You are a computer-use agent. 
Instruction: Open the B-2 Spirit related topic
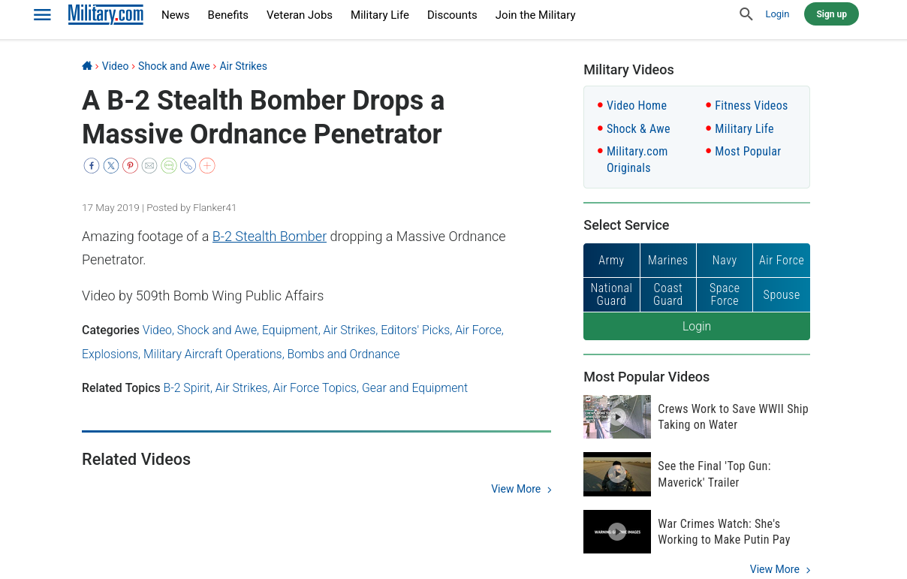pyautogui.click(x=187, y=388)
